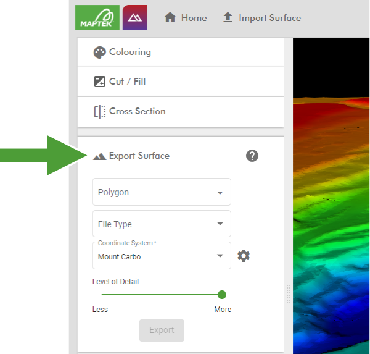Expand the Colouring panel
This screenshot has height=354, width=370.
coord(181,53)
